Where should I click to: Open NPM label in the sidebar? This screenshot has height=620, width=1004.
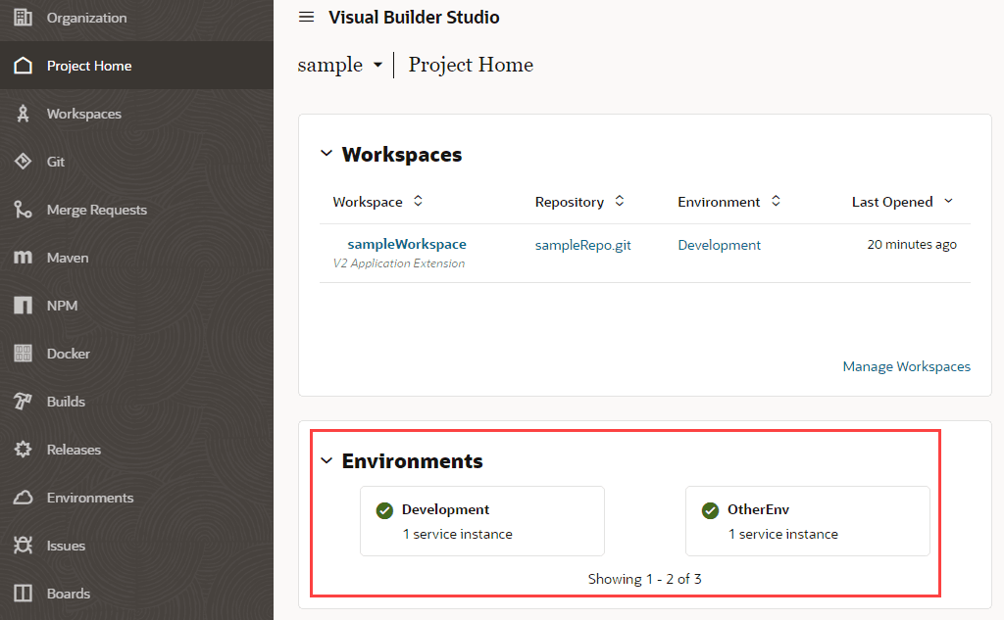pos(62,306)
